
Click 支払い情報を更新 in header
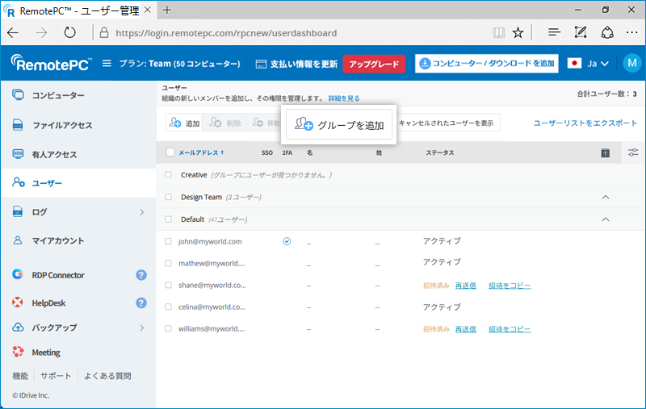click(304, 65)
